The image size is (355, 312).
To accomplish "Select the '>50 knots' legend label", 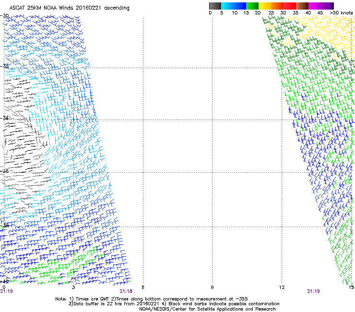I will [x=341, y=13].
